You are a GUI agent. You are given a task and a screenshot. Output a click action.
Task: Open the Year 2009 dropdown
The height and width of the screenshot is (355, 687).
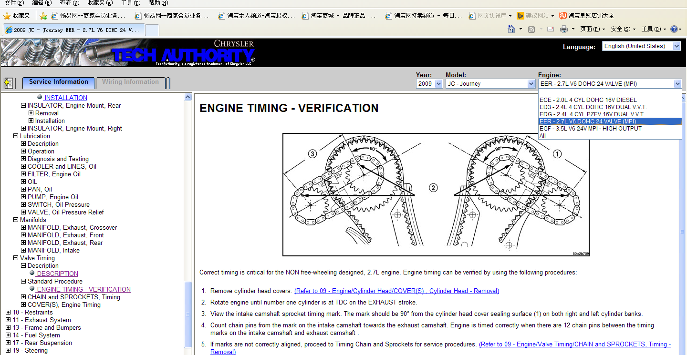[429, 84]
